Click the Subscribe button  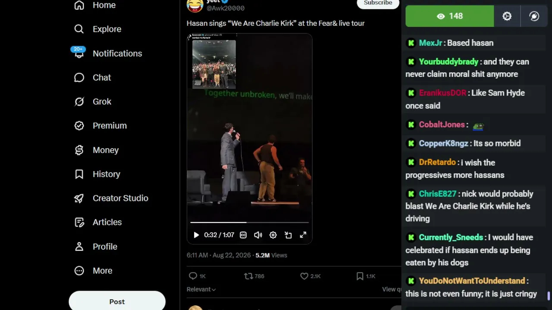378,3
